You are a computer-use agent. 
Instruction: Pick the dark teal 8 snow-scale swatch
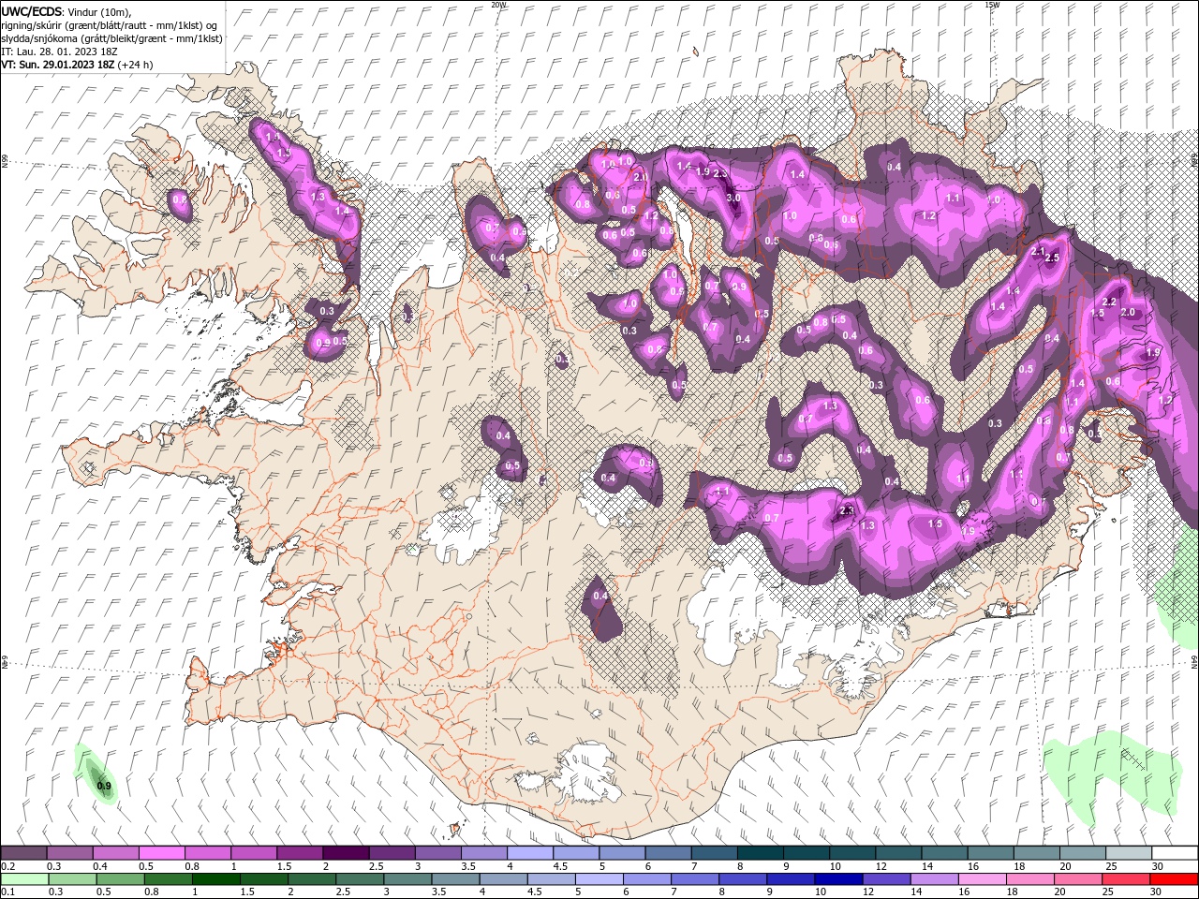pos(761,853)
